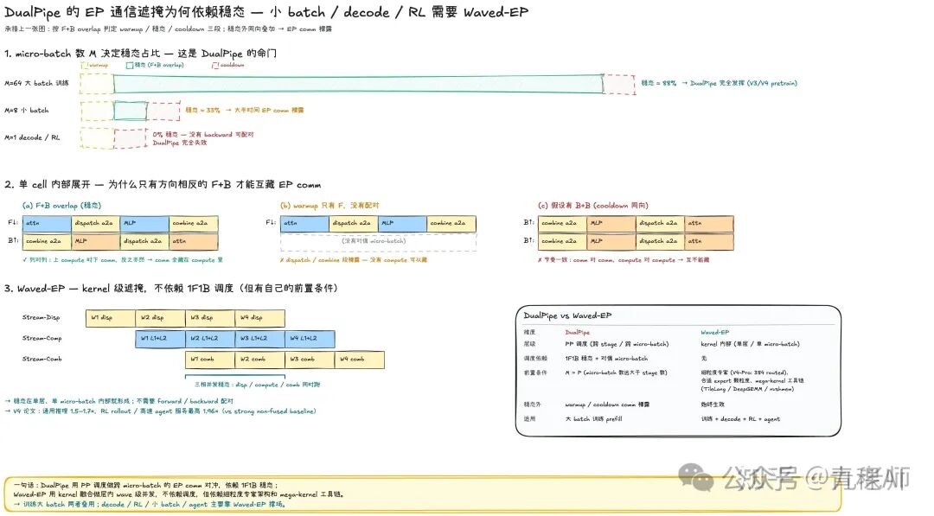Image resolution: width=934 pixels, height=516 pixels.
Task: Click the small green steady-state box in M=8 row
Action: click(x=131, y=111)
